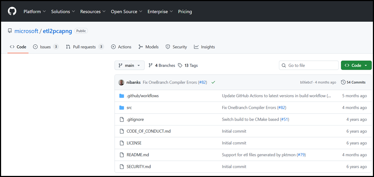Switch to the Pull requests tab
The width and height of the screenshot is (374, 177).
[x=85, y=47]
